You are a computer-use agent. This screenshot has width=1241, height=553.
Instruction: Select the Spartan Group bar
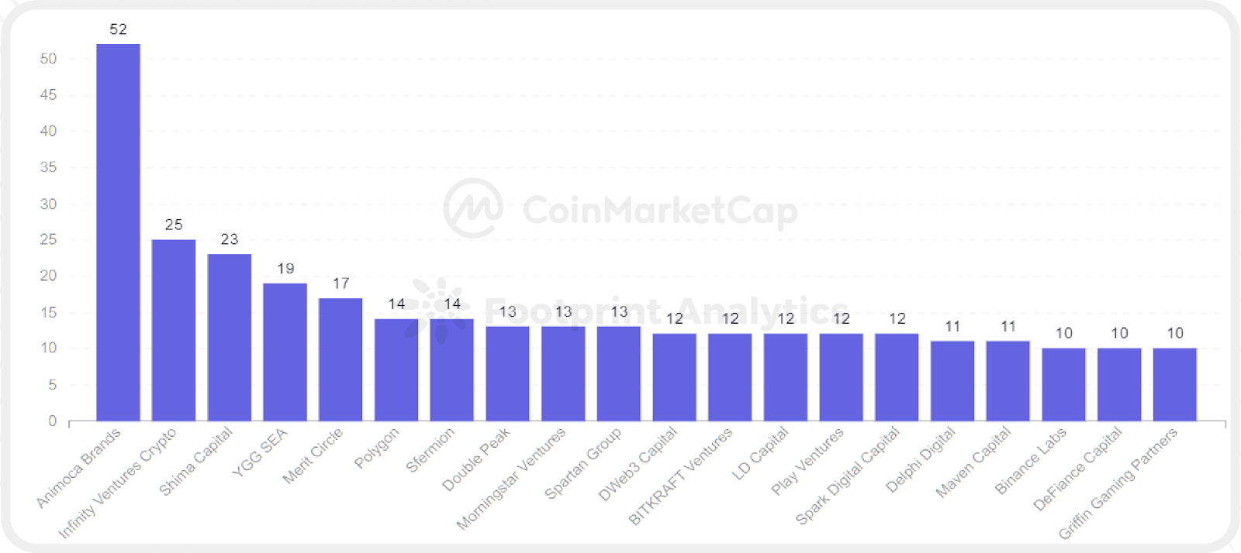pyautogui.click(x=619, y=373)
